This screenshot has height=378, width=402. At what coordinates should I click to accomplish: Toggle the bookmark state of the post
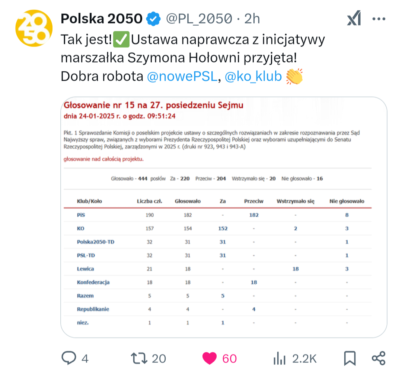[349, 358]
